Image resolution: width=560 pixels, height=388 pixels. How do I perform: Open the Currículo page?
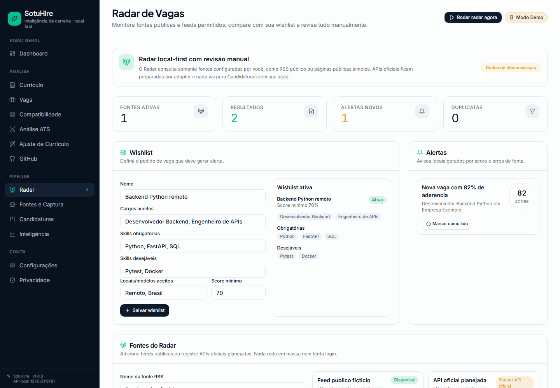(x=49, y=85)
